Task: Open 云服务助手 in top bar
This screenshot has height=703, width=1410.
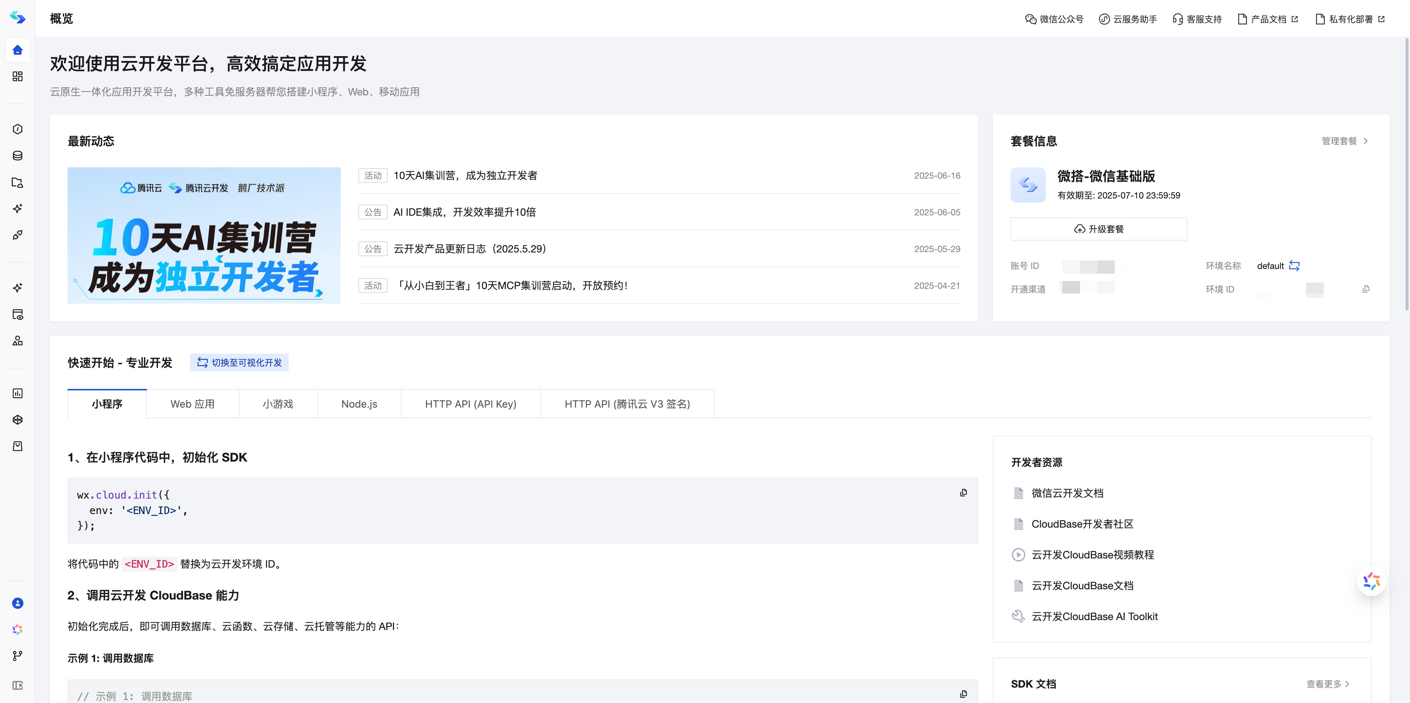Action: [1128, 19]
